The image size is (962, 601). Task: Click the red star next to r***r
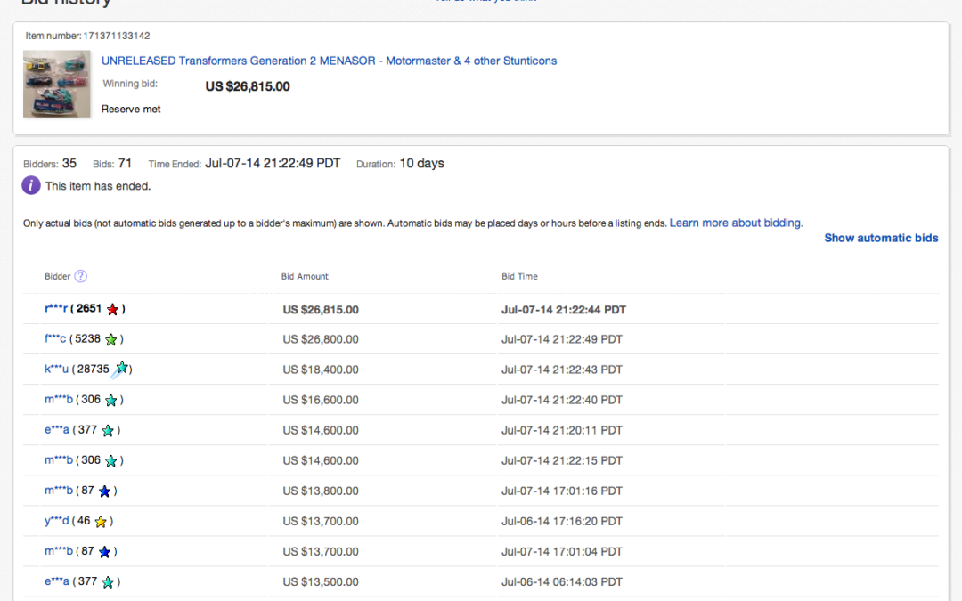point(112,310)
